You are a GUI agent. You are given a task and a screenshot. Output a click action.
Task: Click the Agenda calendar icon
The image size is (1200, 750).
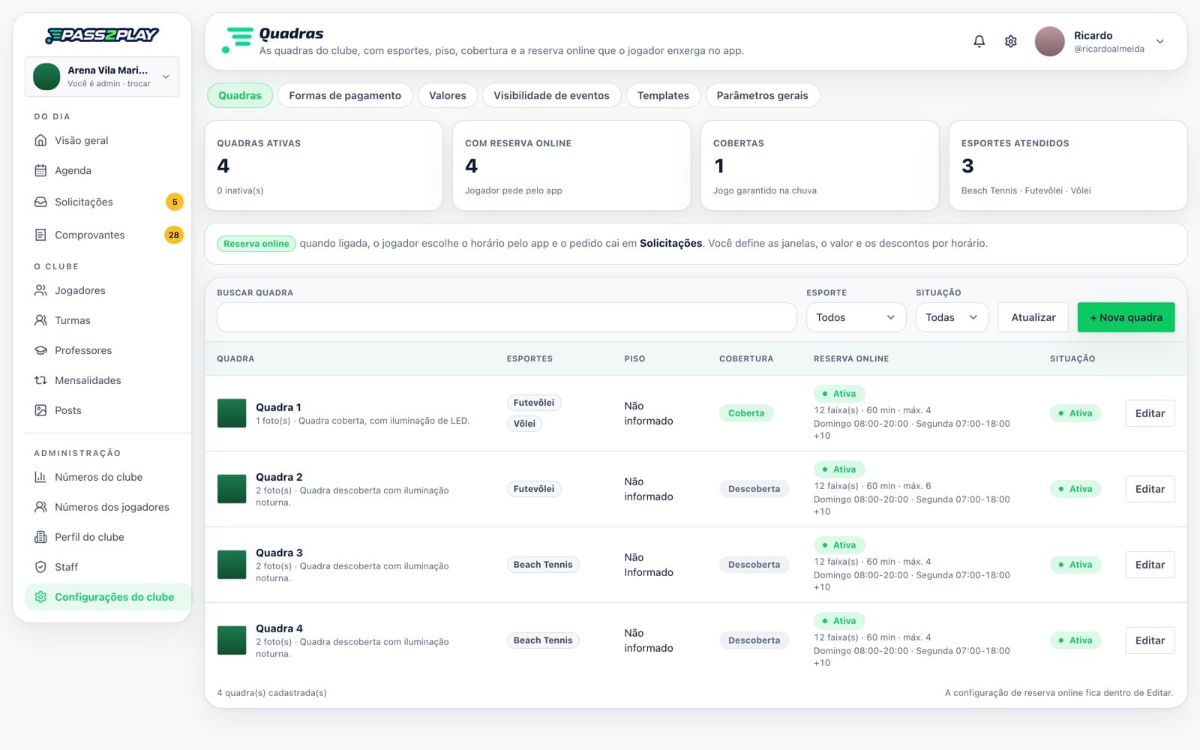[x=40, y=170]
